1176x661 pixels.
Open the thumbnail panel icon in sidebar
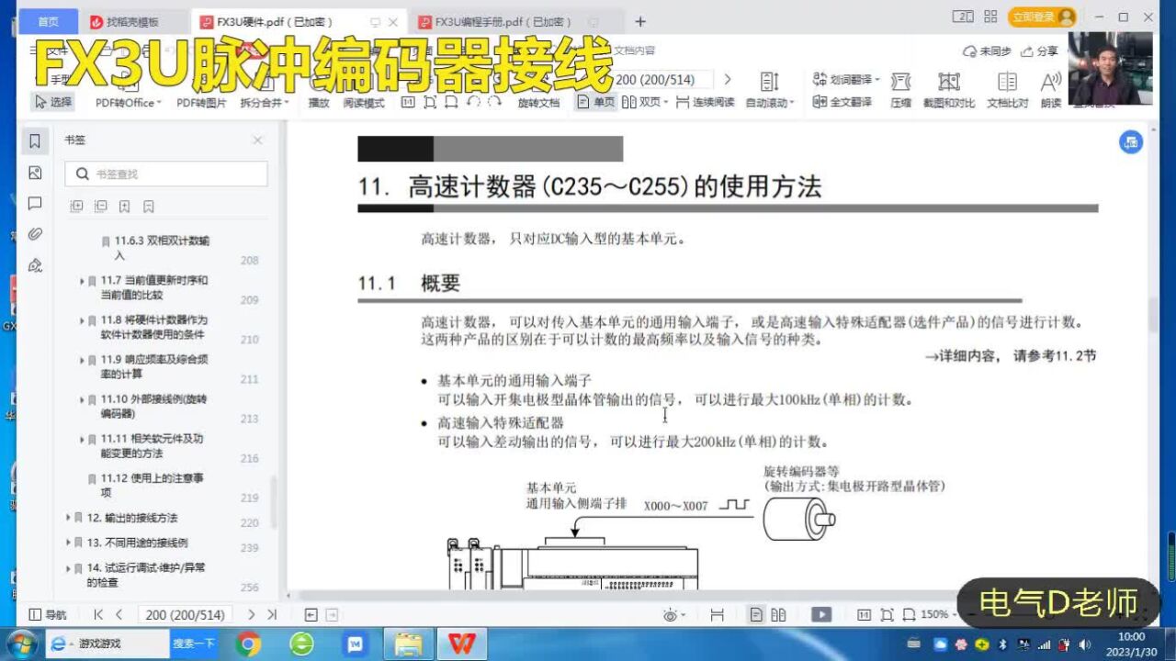point(35,173)
